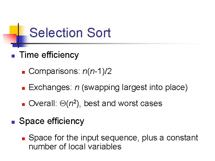
Task: Click the blue square beside the title
Action: coord(21,40)
